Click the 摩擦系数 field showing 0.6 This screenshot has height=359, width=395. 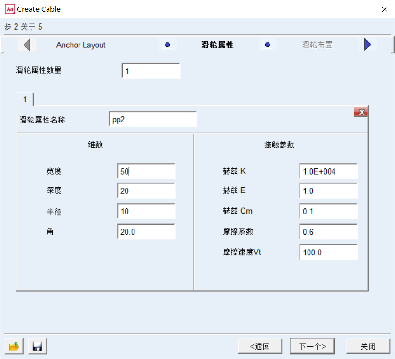329,231
